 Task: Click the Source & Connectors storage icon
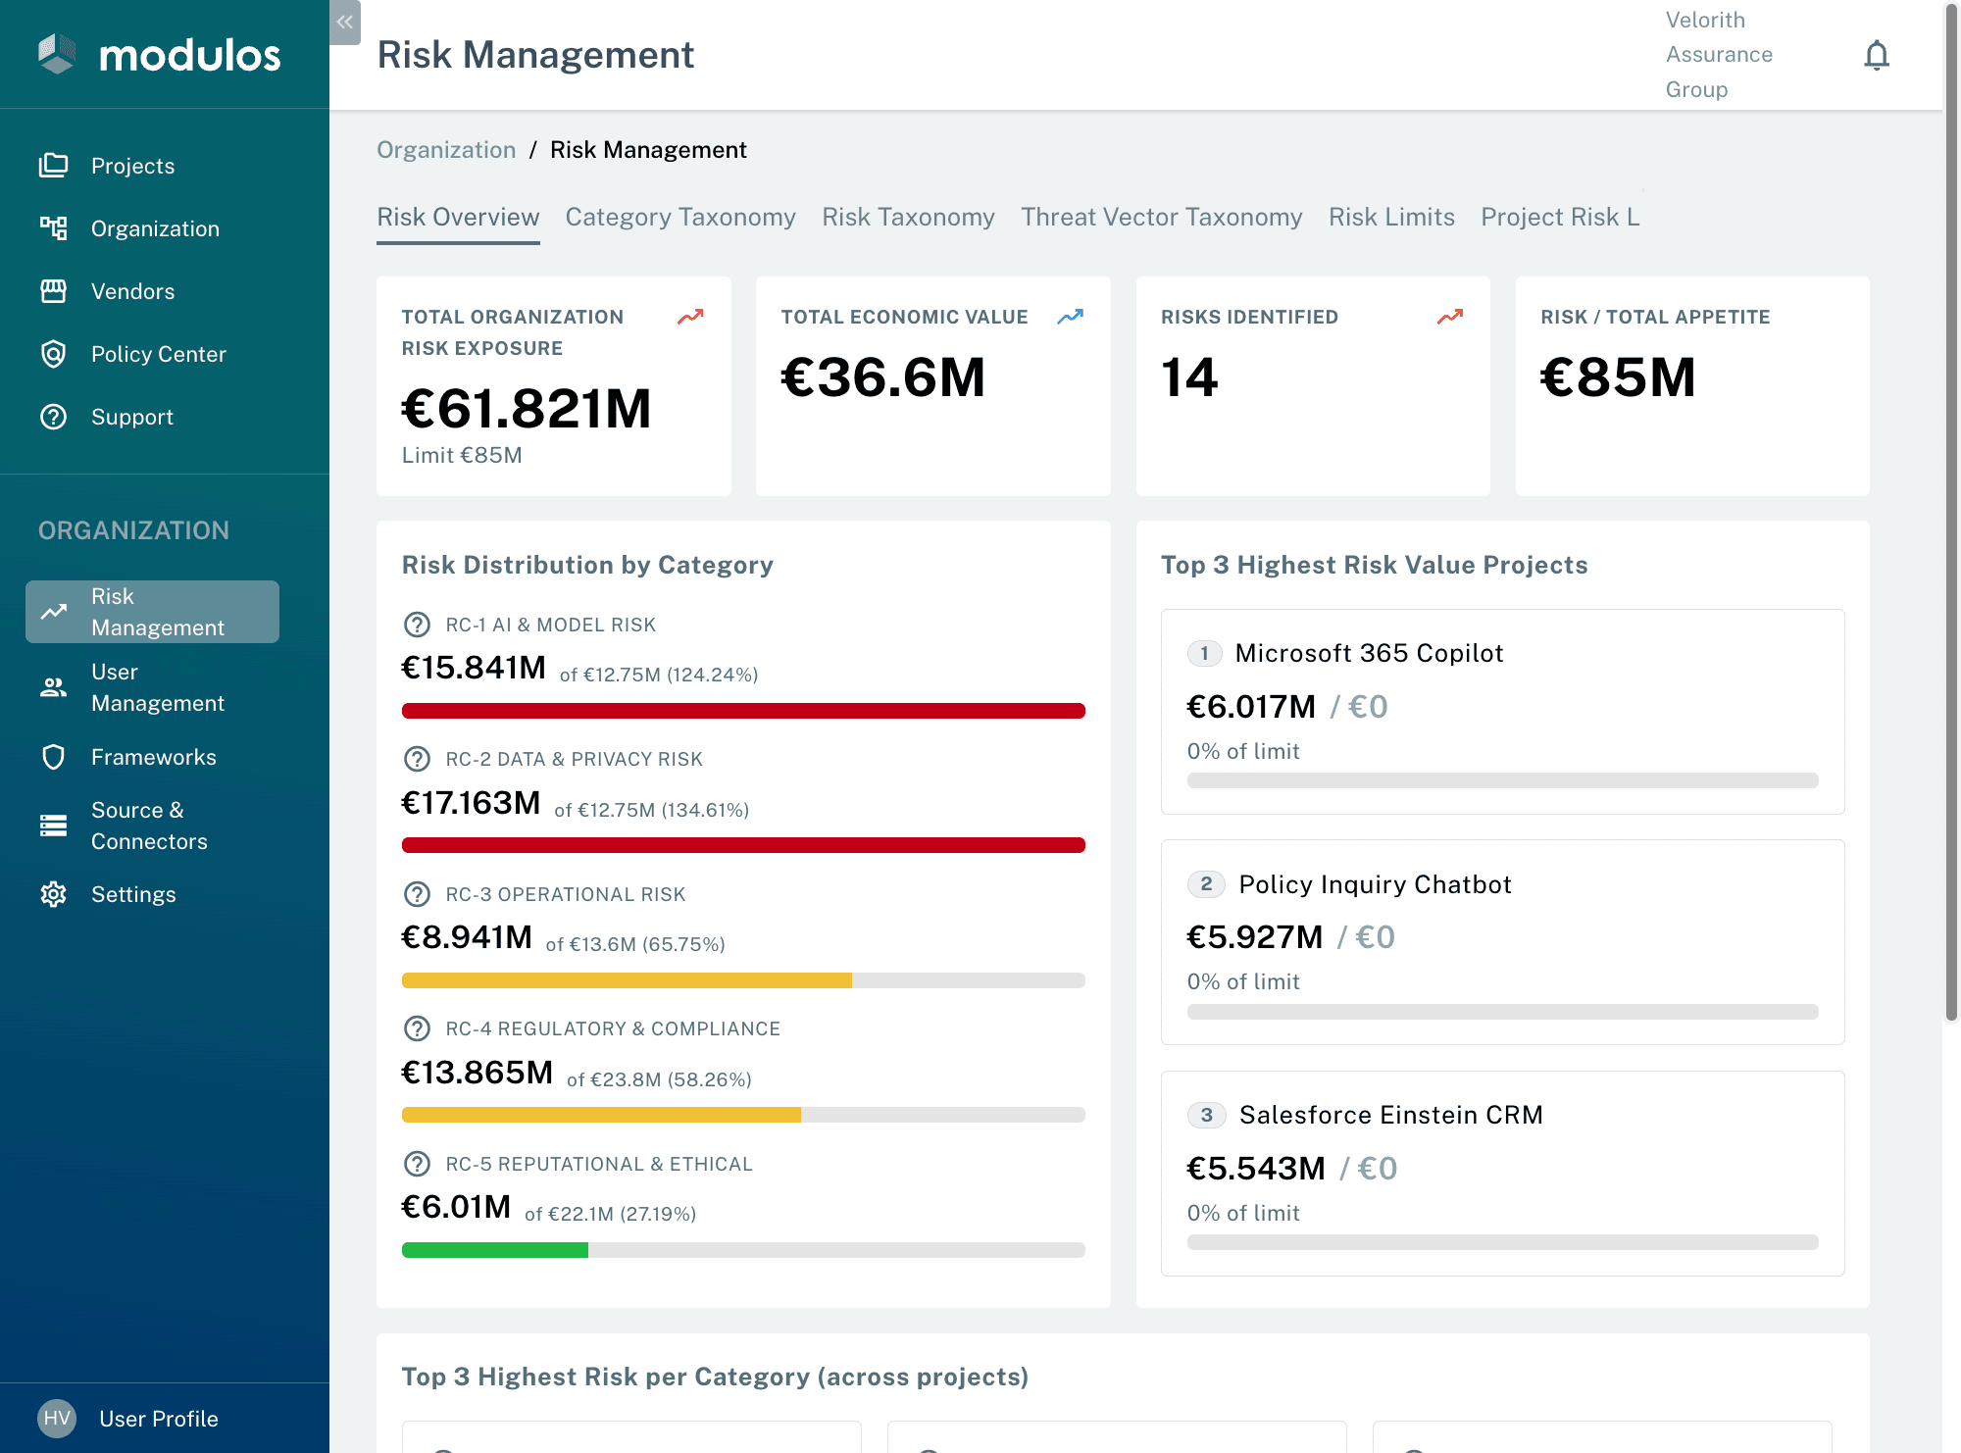click(54, 826)
